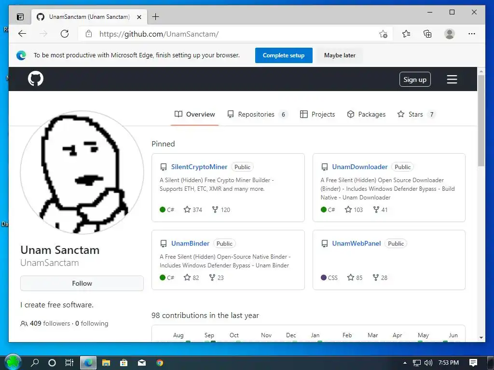Click the Follow button
Screen dimensions: 494x370
coord(82,283)
